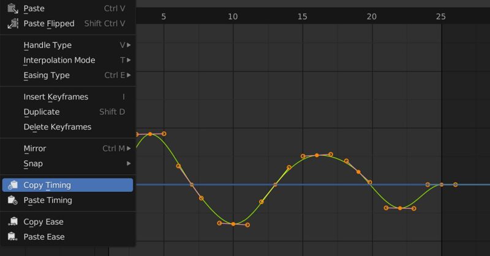
Task: Click the Paste clipboard icon
Action: pos(12,9)
